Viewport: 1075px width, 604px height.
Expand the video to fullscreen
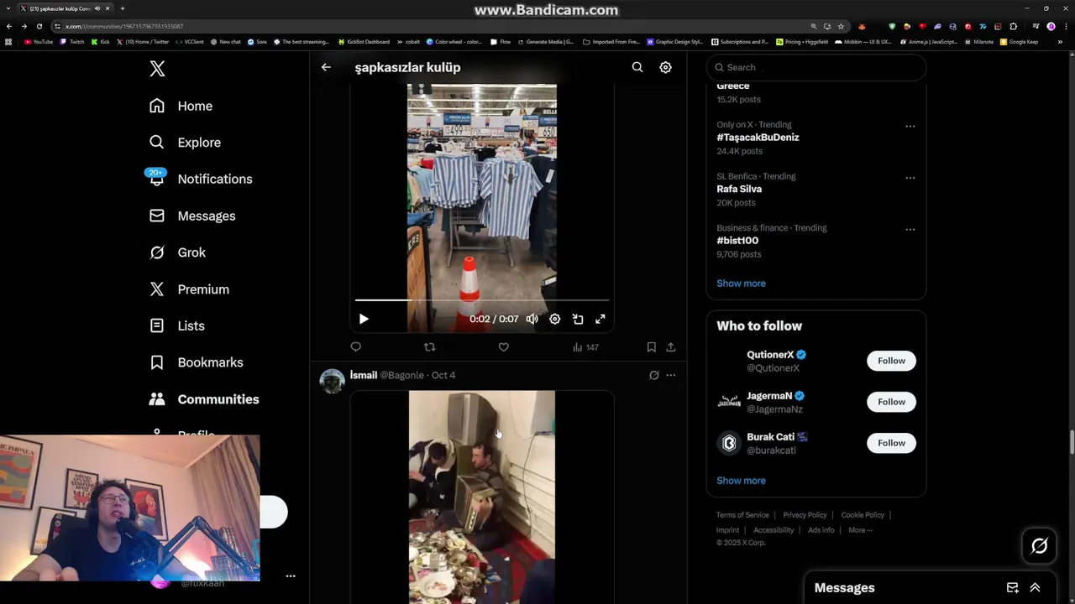[600, 319]
